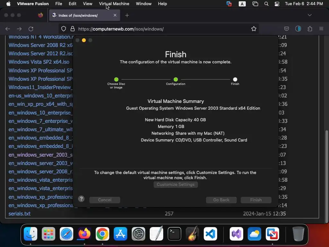
Task: Open VMware Fusion from the dock
Action: pyautogui.click(x=272, y=233)
